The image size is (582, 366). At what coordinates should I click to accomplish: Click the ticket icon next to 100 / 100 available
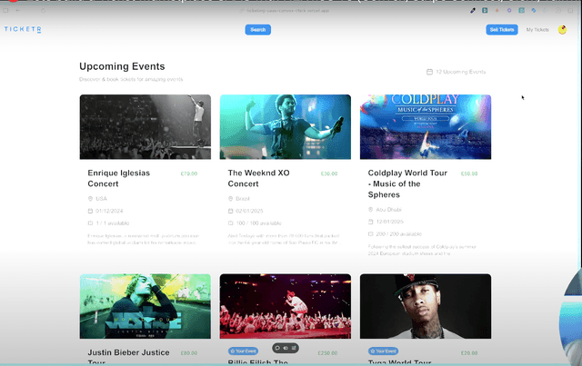(x=230, y=223)
